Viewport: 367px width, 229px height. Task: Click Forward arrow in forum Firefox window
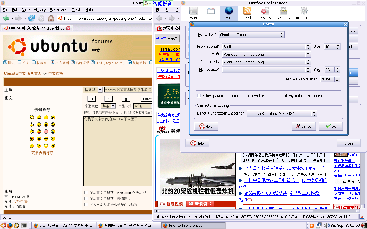point(19,19)
